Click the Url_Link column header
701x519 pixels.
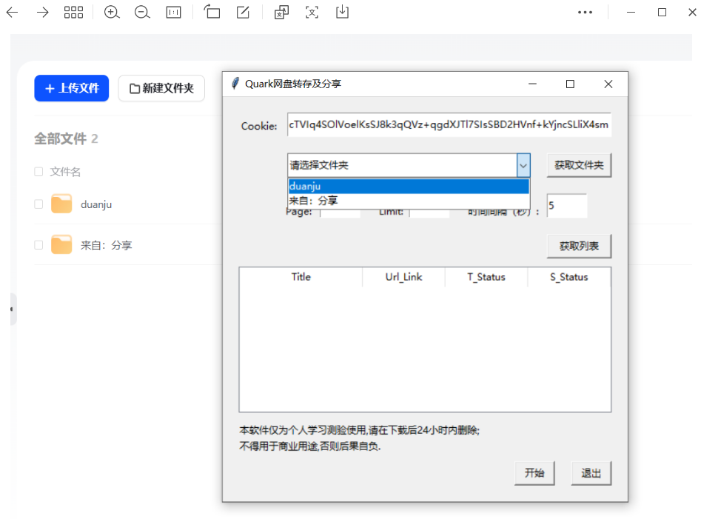point(403,277)
